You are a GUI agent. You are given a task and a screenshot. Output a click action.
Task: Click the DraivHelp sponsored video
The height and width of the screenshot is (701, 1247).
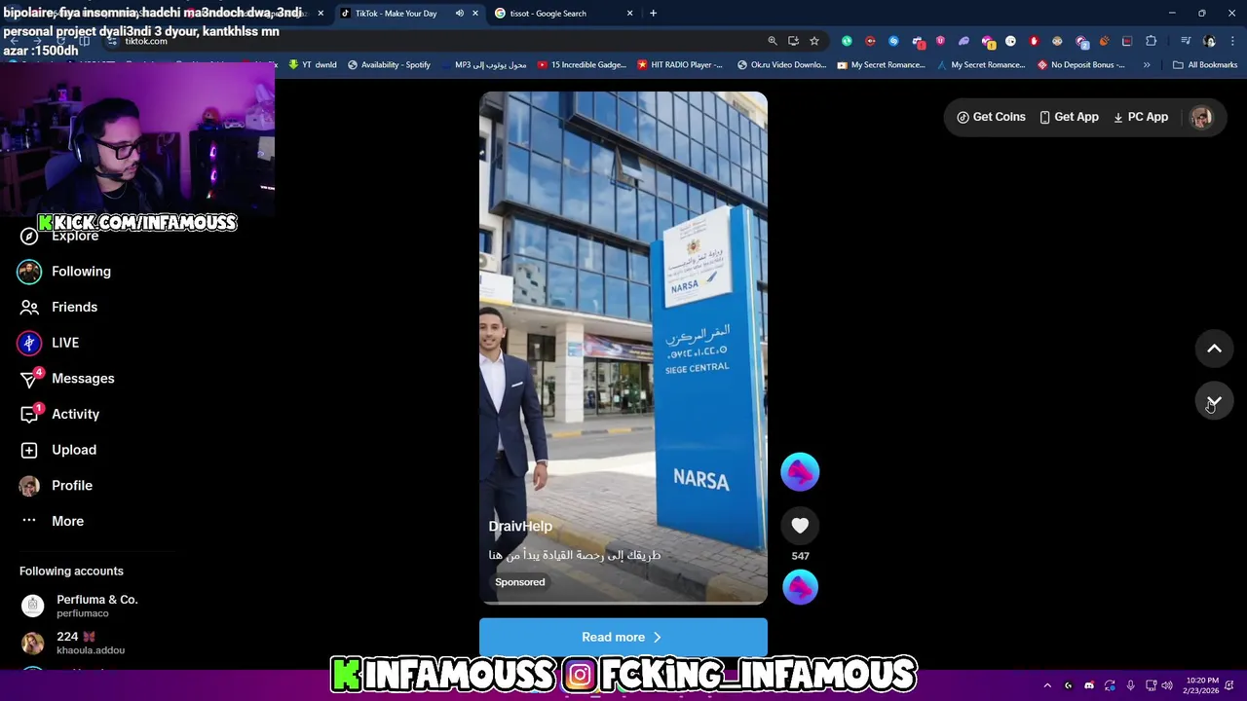click(623, 348)
